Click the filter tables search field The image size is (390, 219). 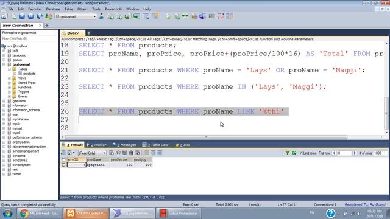[x=29, y=39]
